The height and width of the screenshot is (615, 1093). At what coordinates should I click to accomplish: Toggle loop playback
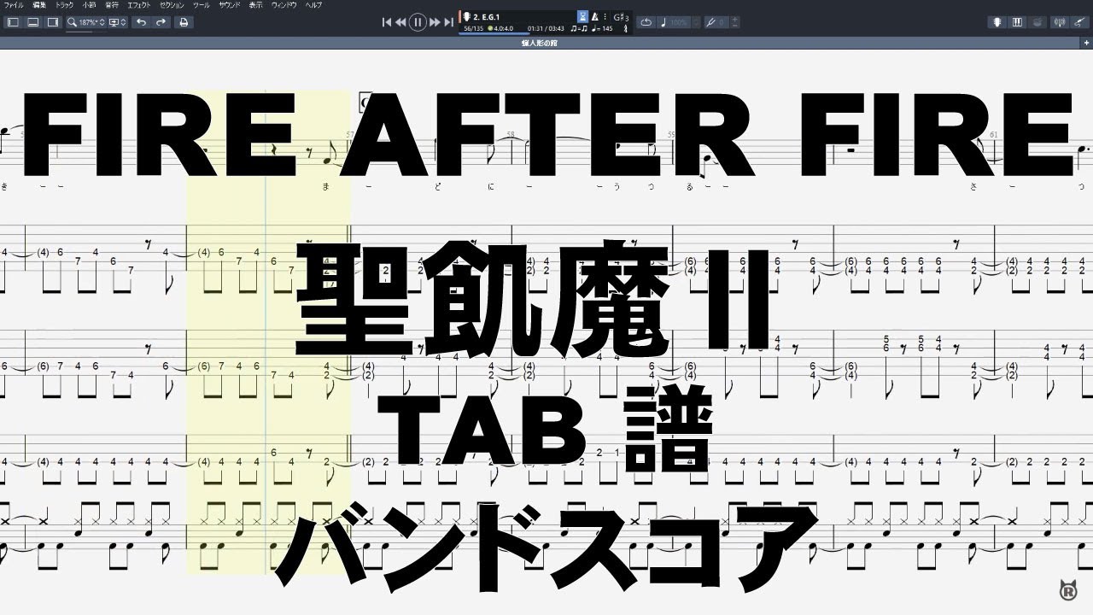[x=646, y=22]
